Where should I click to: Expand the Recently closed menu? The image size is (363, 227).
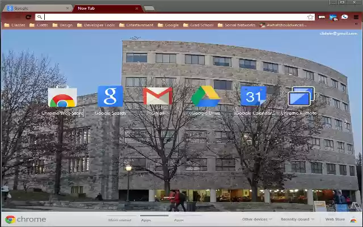click(x=297, y=219)
